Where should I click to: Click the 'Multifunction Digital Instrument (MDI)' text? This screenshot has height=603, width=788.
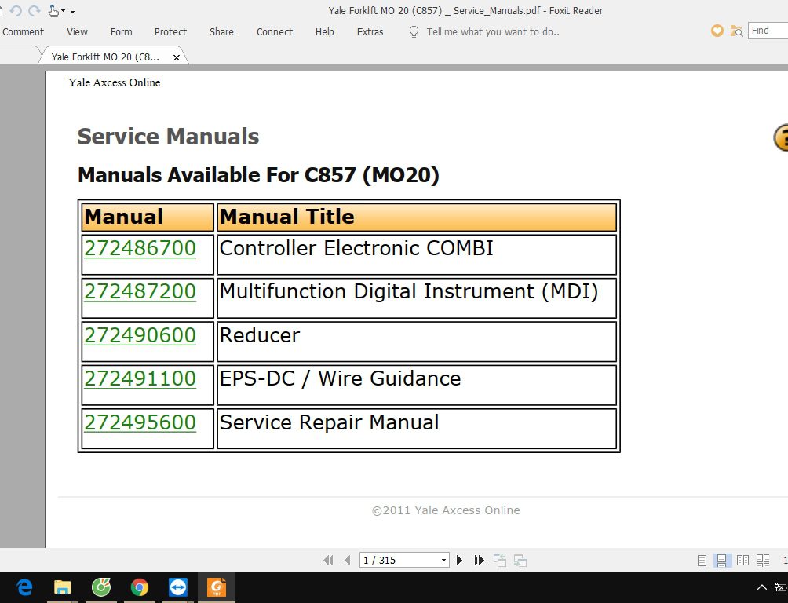click(x=409, y=291)
